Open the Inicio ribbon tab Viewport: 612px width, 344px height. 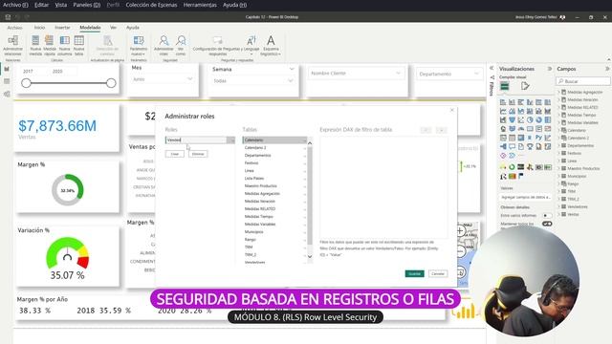click(39, 28)
